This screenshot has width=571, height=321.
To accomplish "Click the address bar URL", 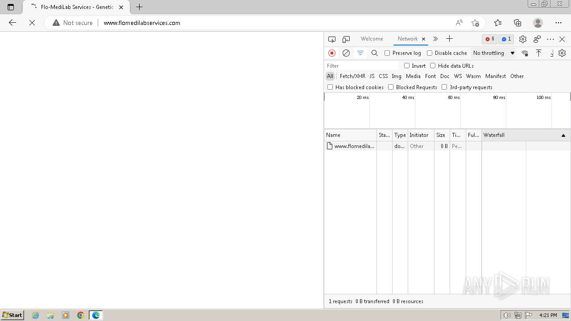I will pyautogui.click(x=142, y=23).
